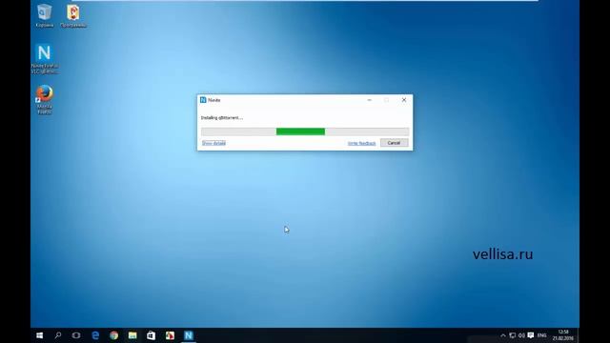
Task: Minimize the Ninite window
Action: (x=369, y=100)
